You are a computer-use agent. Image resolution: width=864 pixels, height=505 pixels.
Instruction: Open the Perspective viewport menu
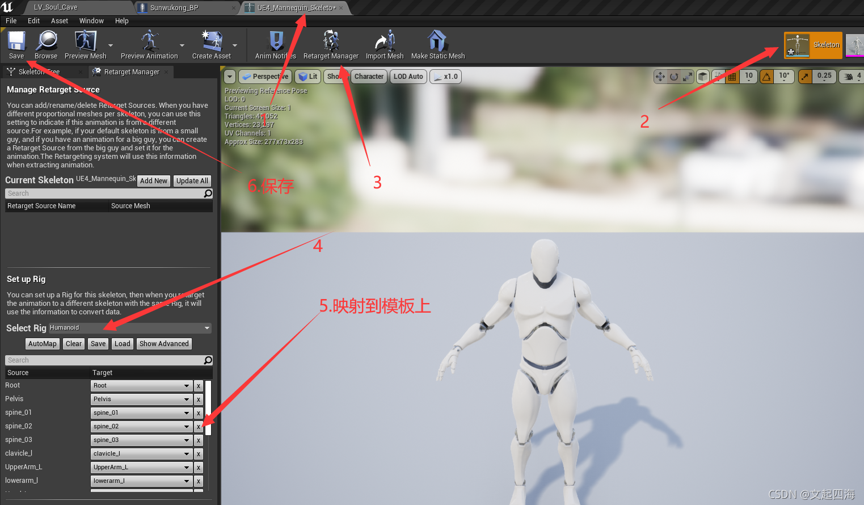click(x=265, y=77)
